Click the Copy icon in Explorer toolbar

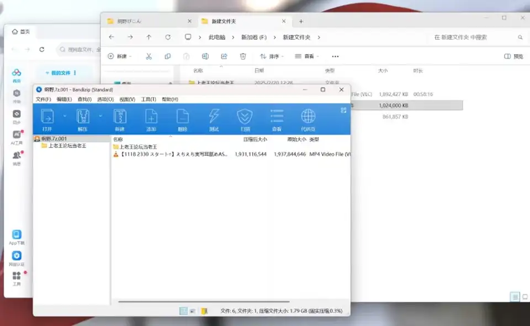(x=168, y=56)
